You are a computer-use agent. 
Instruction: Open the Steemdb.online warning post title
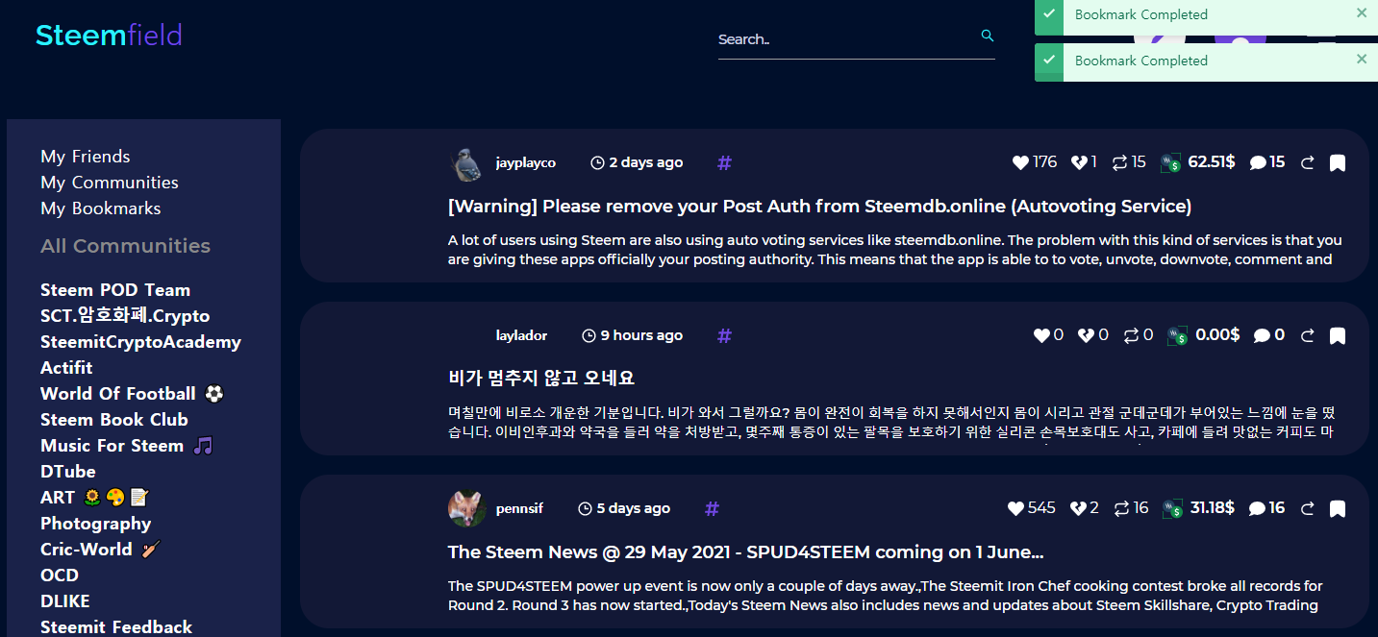click(820, 207)
